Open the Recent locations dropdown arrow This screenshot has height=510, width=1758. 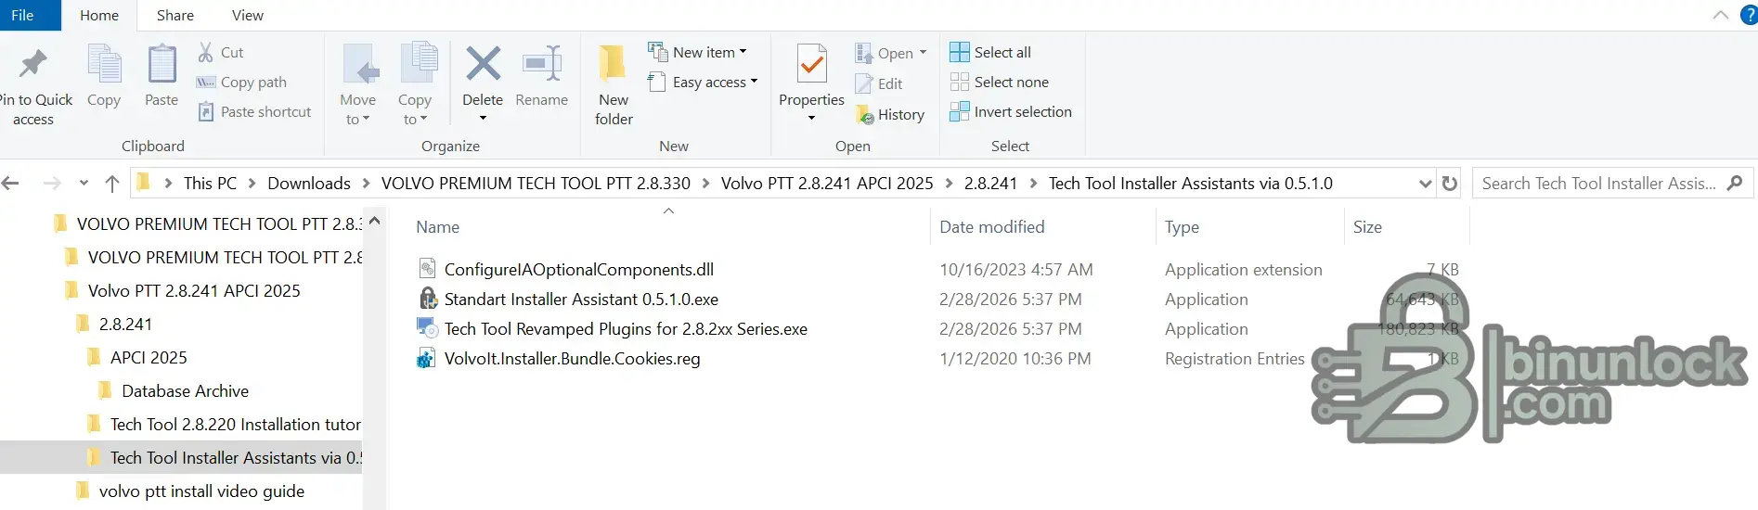(x=84, y=184)
